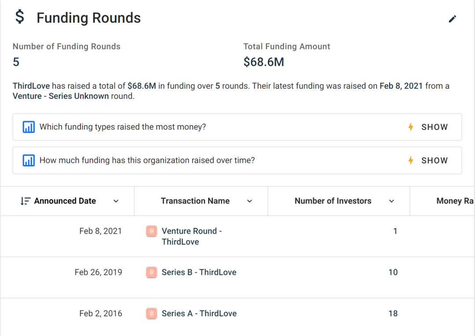This screenshot has width=475, height=336.
Task: Click chart icon beside funding over time question
Action: point(29,161)
